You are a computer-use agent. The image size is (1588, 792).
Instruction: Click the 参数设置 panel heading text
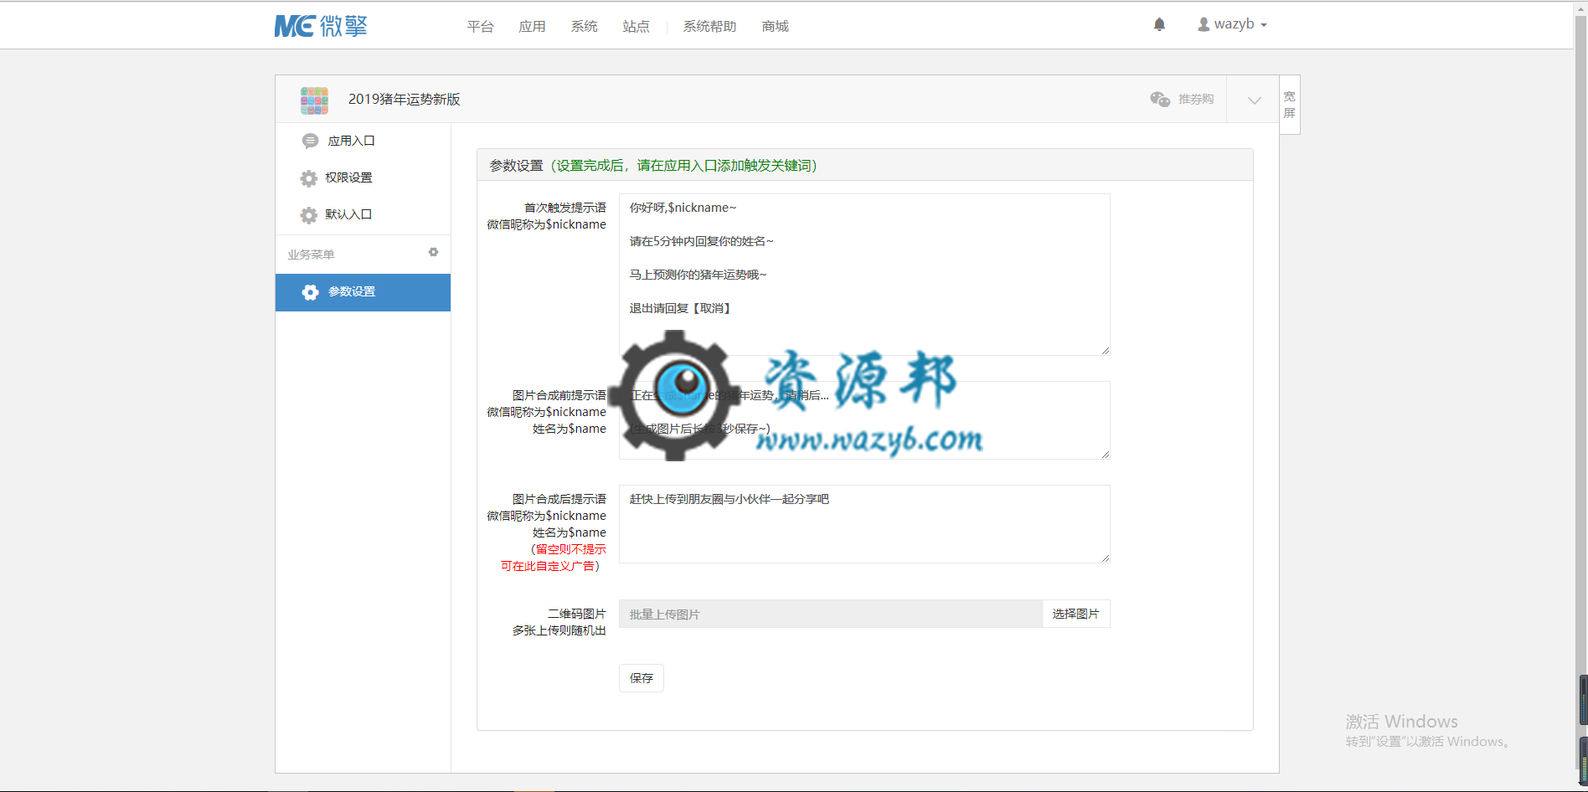pyautogui.click(x=653, y=166)
